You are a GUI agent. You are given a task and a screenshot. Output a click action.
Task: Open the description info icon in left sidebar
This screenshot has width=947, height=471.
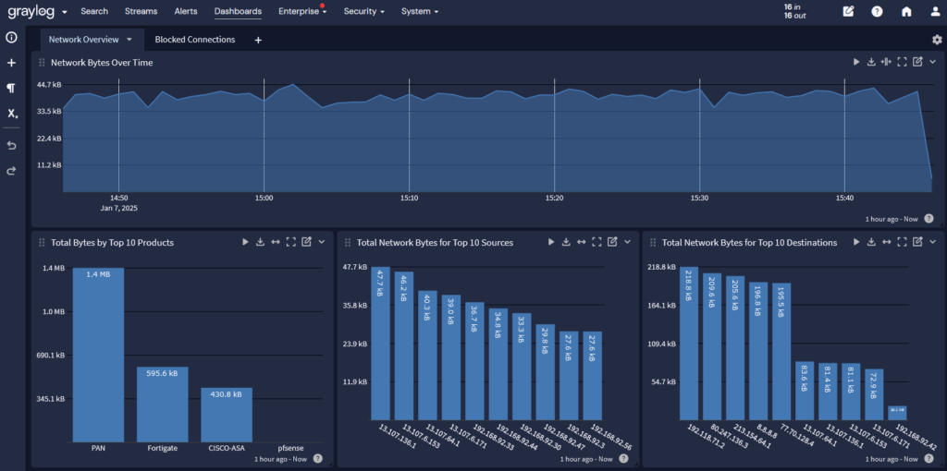(x=11, y=38)
